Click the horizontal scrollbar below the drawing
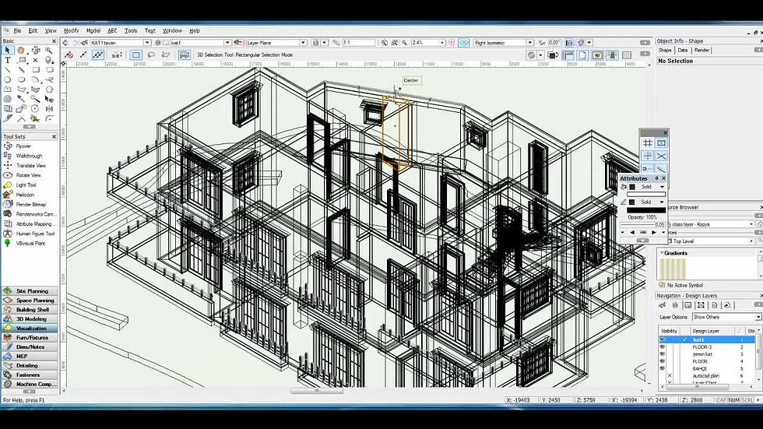 [316, 391]
